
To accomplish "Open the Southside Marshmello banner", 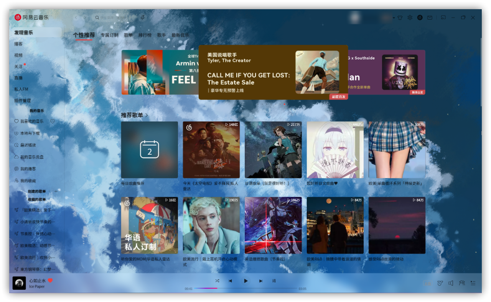I will 387,72.
